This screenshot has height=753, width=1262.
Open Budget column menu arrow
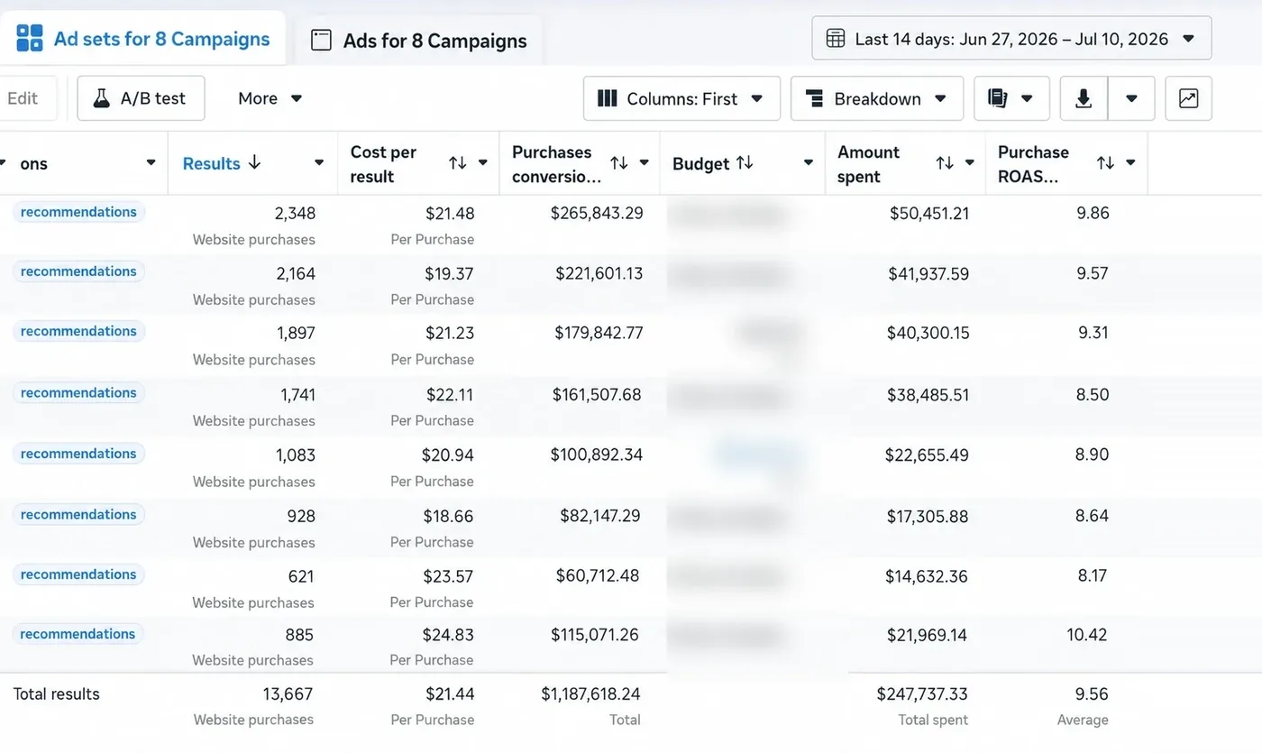point(809,163)
